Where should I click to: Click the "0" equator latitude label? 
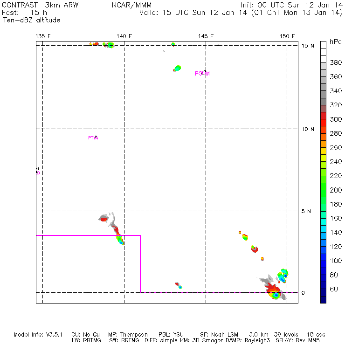click(303, 293)
